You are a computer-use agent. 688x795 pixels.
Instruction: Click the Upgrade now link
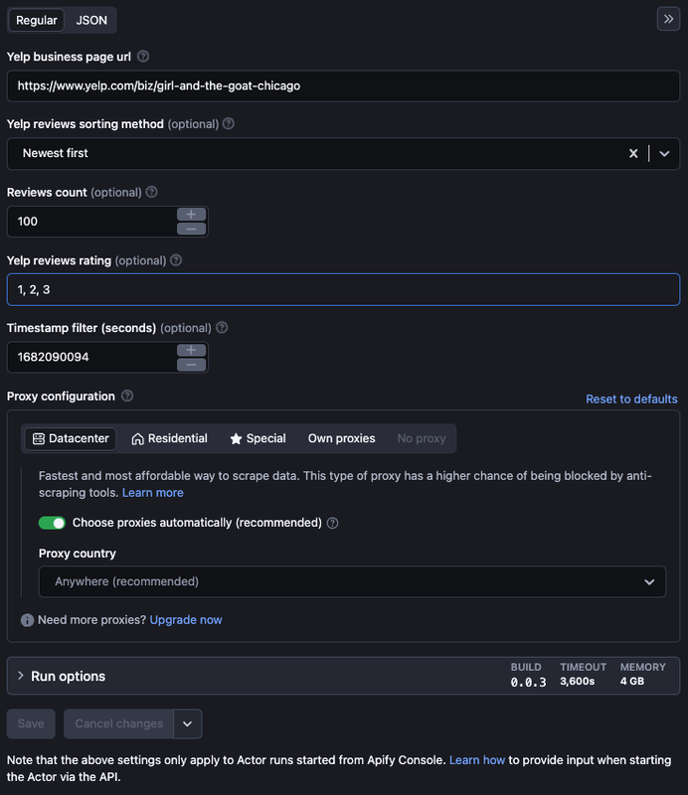tap(186, 619)
